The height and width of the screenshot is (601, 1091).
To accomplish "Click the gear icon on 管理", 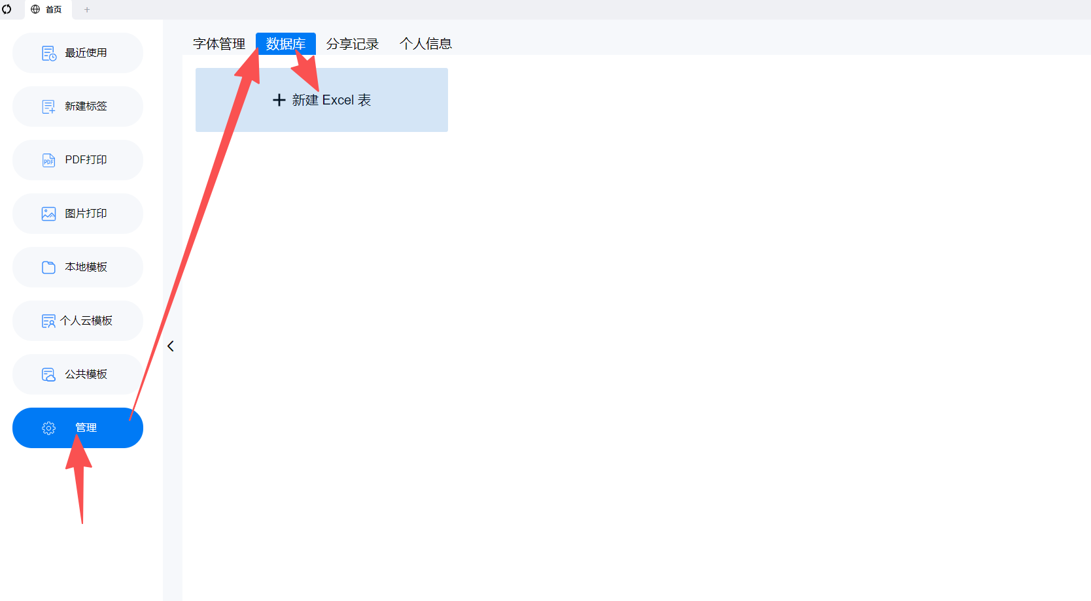I will (49, 429).
